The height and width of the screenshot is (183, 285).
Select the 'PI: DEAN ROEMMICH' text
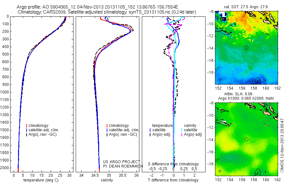coord(123,166)
